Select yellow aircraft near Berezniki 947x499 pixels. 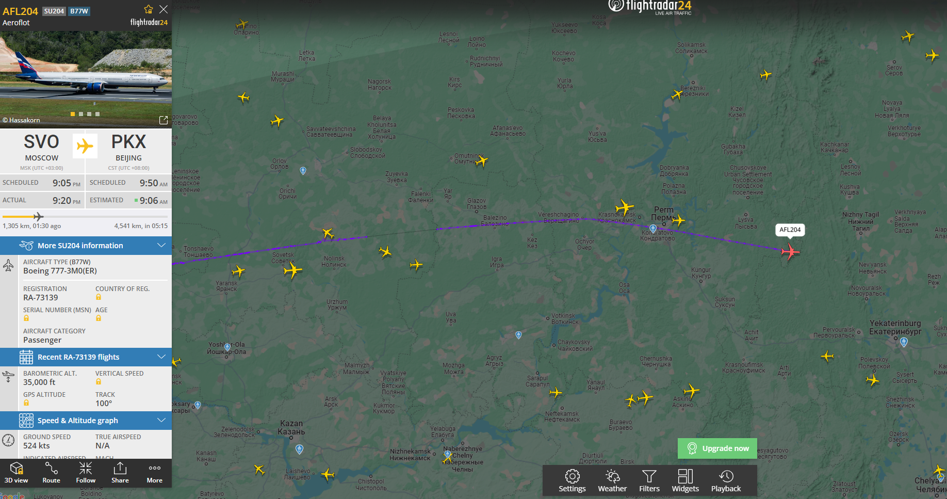point(677,94)
